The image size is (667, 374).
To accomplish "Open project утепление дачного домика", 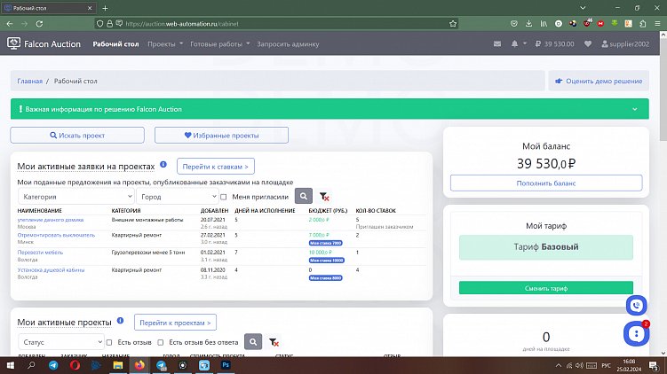I will pos(51,220).
